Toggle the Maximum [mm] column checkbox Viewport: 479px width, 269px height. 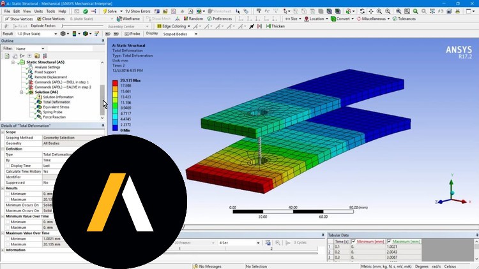(x=390, y=241)
